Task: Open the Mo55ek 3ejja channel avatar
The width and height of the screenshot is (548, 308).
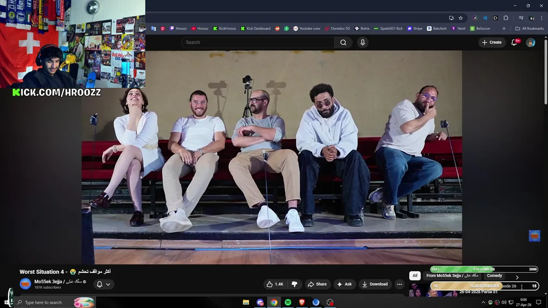Action: pyautogui.click(x=26, y=284)
